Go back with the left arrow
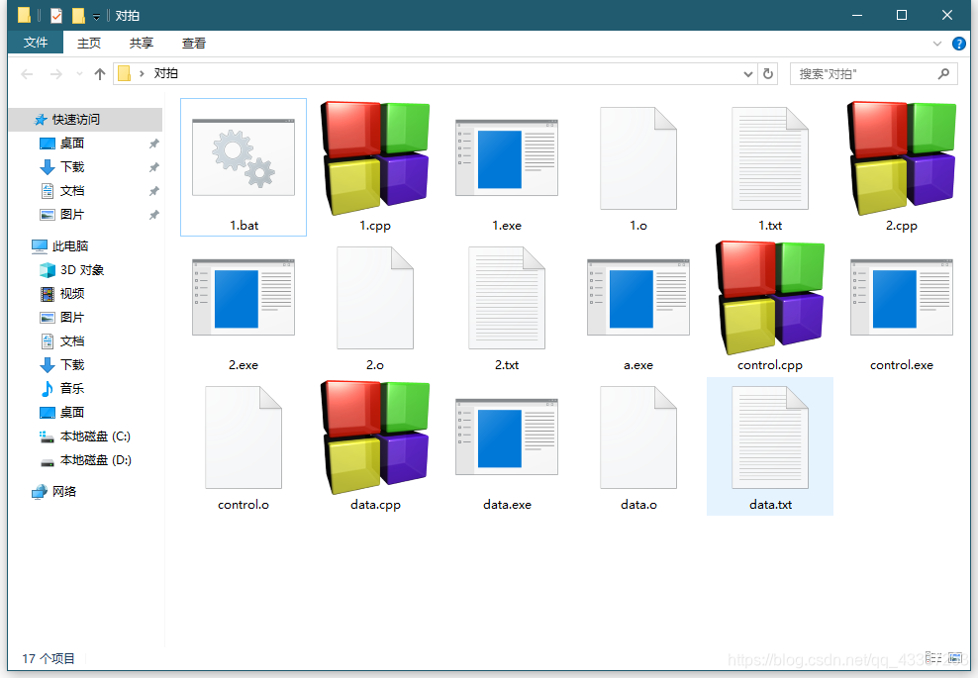The image size is (978, 678). pyautogui.click(x=27, y=74)
